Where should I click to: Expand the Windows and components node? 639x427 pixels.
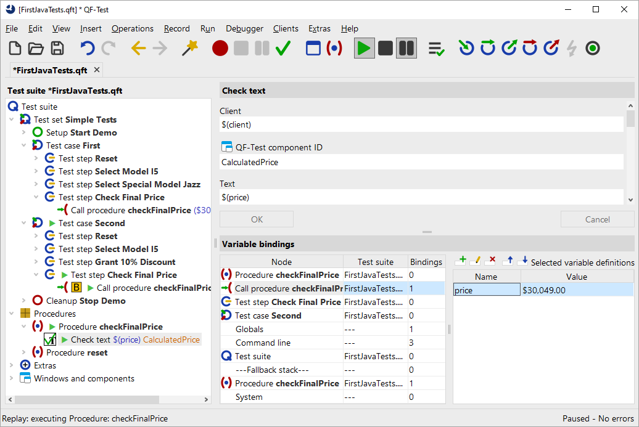tap(11, 378)
